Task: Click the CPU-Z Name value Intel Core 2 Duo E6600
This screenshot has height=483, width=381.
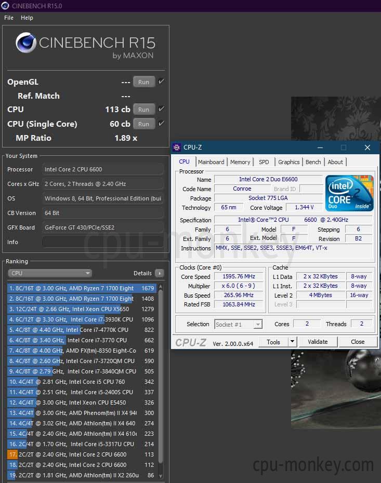Action: tap(268, 179)
